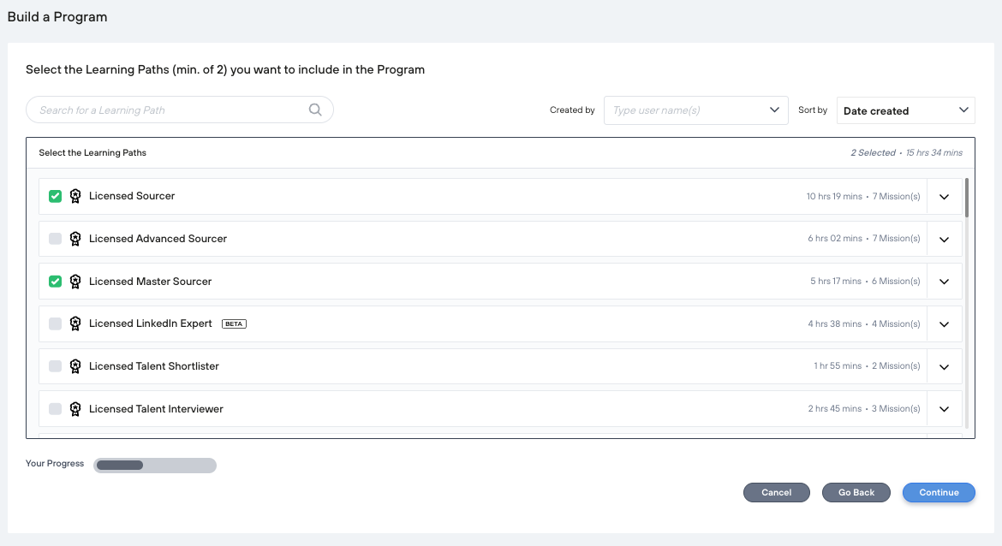Check the Licensed Advanced Sourcer checkbox
Viewport: 1002px width, 546px height.
[x=55, y=239]
